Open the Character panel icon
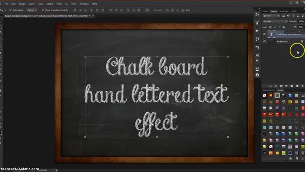The height and width of the screenshot is (172, 305). pos(257,55)
